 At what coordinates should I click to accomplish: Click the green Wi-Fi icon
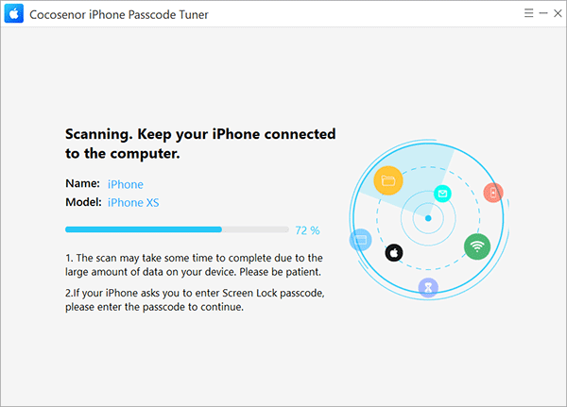(477, 246)
